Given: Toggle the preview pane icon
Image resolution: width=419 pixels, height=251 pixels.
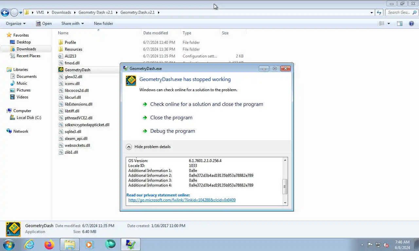Looking at the screenshot, I should coord(400,24).
